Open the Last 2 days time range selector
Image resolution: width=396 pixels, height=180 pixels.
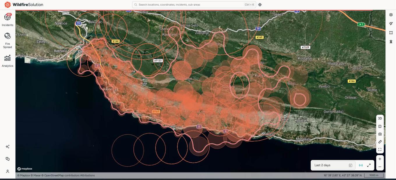coord(333,165)
